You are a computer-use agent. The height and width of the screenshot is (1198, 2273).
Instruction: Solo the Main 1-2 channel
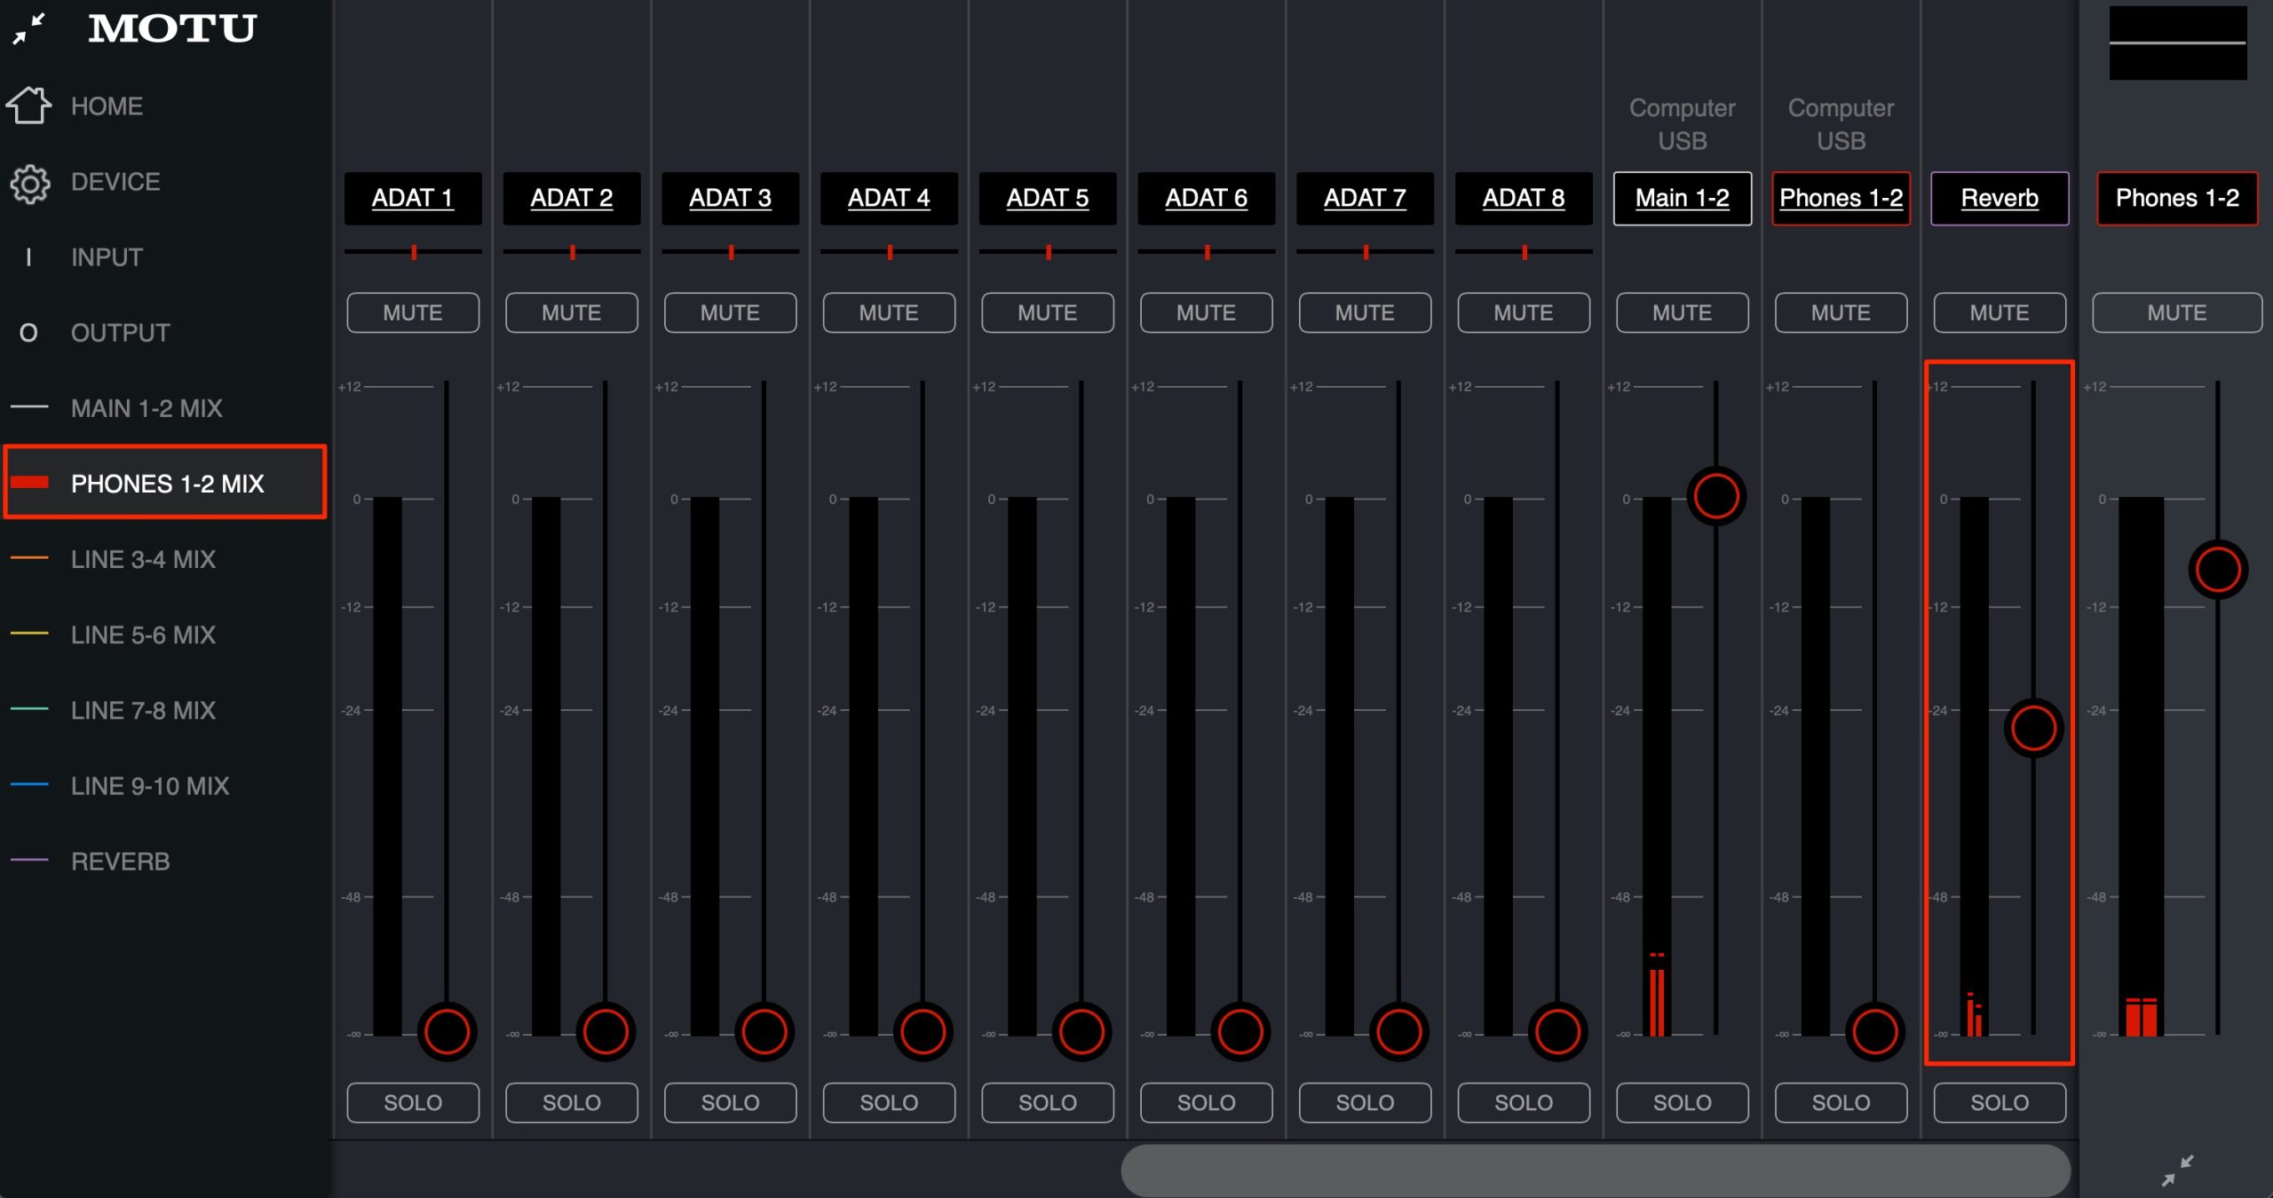1683,1102
